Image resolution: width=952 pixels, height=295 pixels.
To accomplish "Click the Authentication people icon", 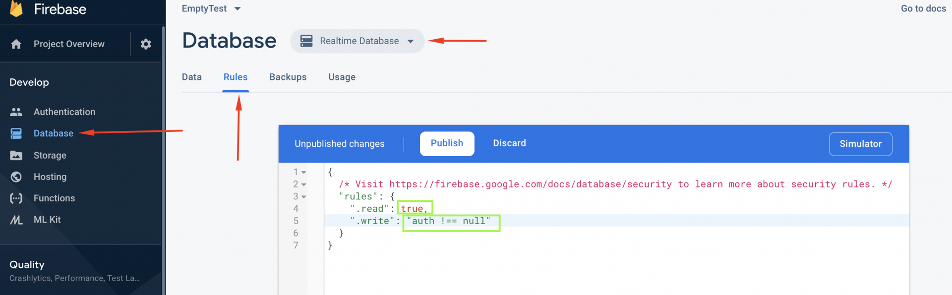I will [x=16, y=112].
